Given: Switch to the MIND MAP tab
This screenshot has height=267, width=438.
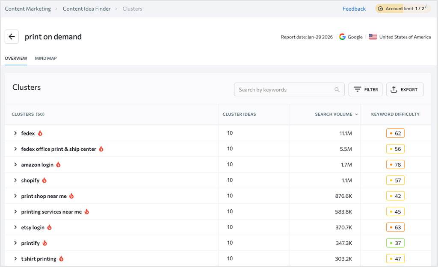Looking at the screenshot, I should (x=46, y=58).
